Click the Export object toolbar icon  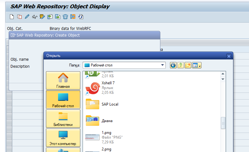[57, 17]
